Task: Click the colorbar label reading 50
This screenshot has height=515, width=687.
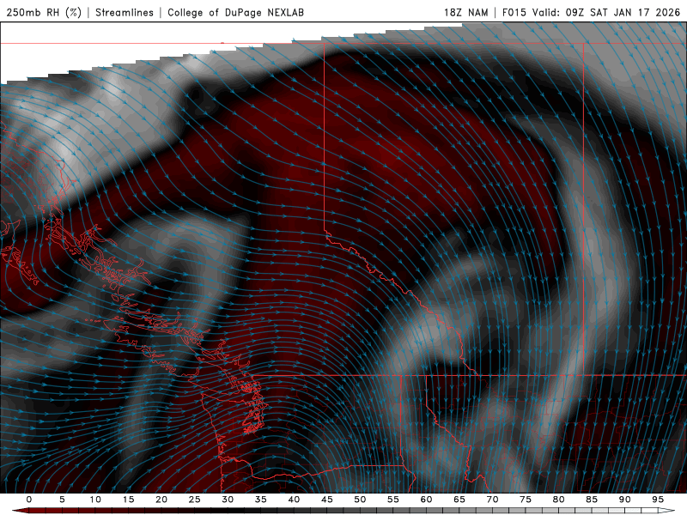Action: click(x=360, y=500)
